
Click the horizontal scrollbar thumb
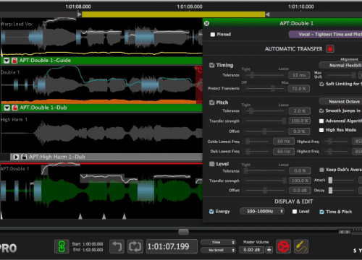click(x=183, y=232)
